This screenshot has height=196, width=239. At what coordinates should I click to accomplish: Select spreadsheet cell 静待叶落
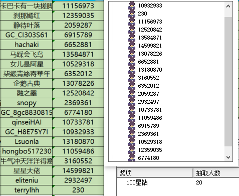[27, 26]
